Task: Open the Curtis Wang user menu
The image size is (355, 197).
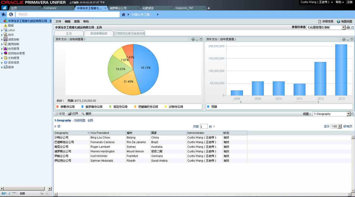Action: pos(317,2)
